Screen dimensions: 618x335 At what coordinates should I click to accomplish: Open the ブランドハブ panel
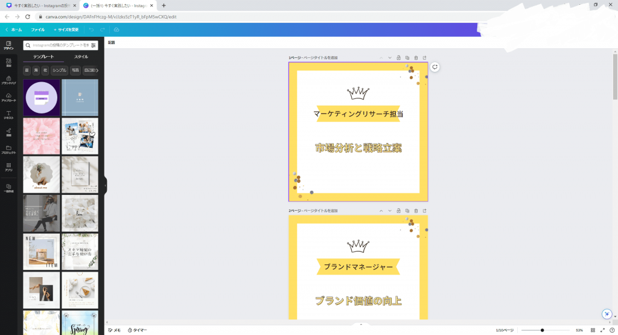[x=8, y=80]
